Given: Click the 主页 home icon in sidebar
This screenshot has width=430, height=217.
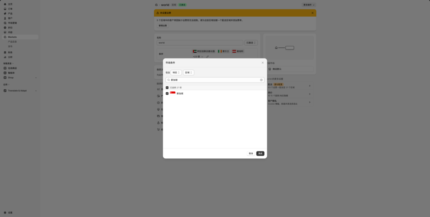Looking at the screenshot, I should tap(5, 4).
